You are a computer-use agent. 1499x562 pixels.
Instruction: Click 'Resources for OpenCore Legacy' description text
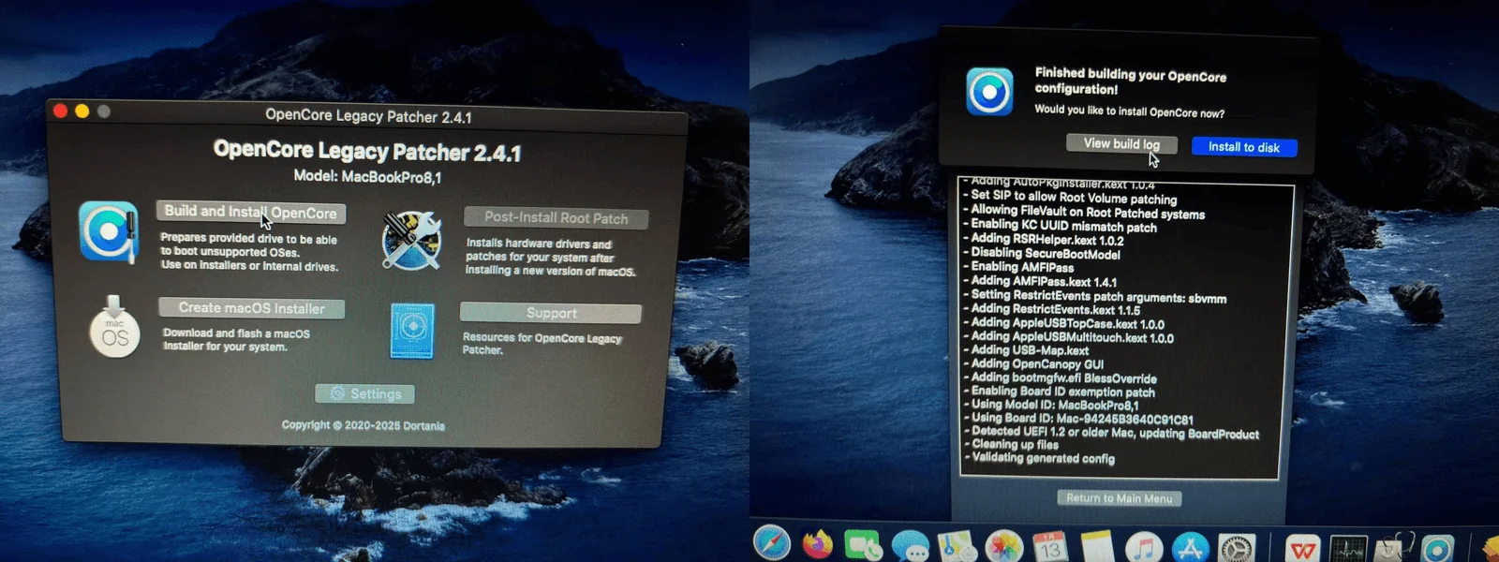(x=542, y=338)
